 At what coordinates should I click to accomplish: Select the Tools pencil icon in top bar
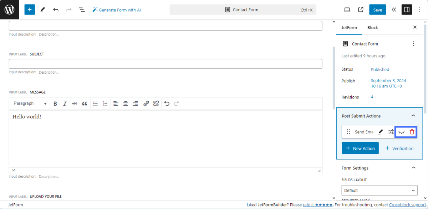pos(43,10)
